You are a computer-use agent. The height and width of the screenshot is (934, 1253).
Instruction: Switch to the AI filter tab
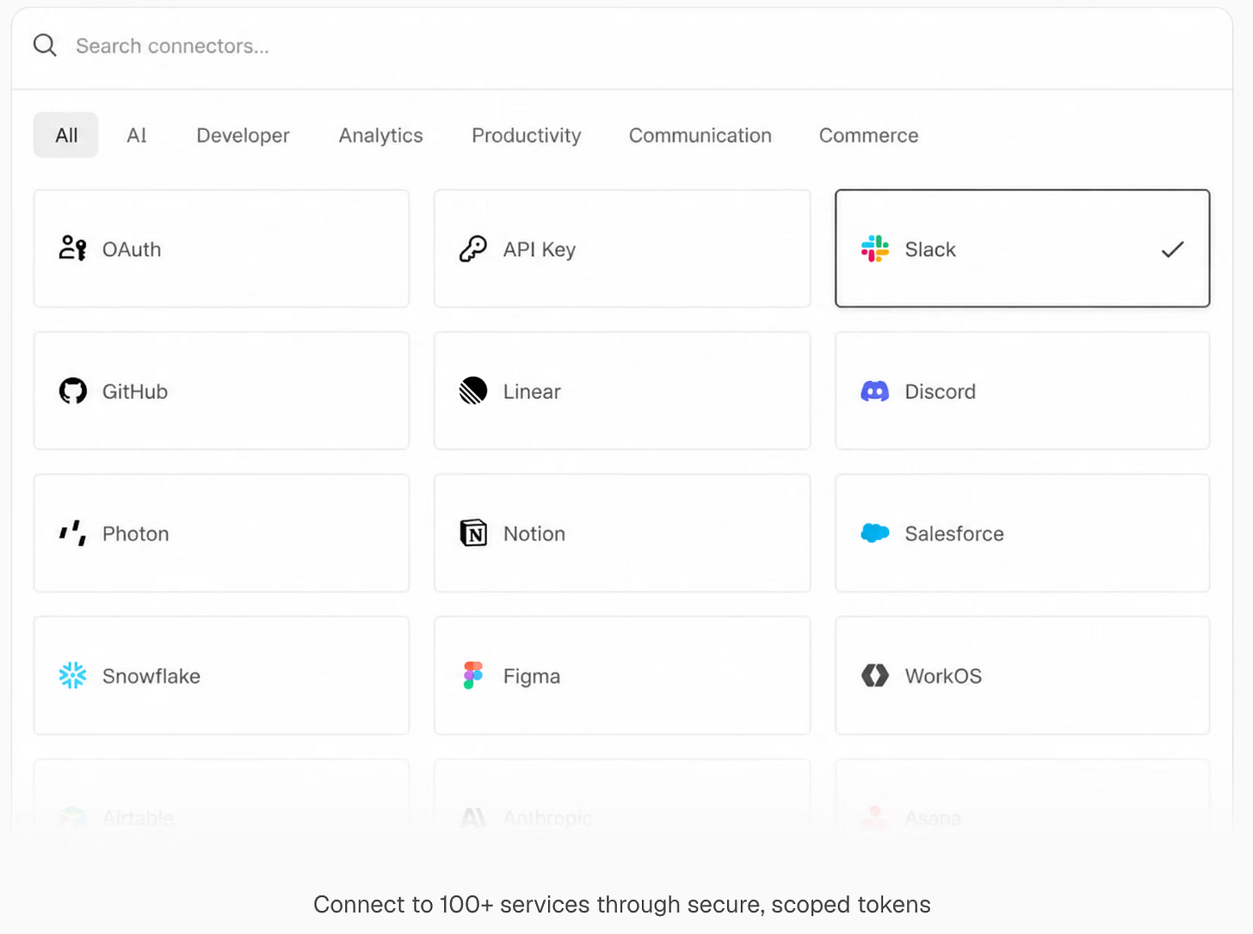point(137,135)
